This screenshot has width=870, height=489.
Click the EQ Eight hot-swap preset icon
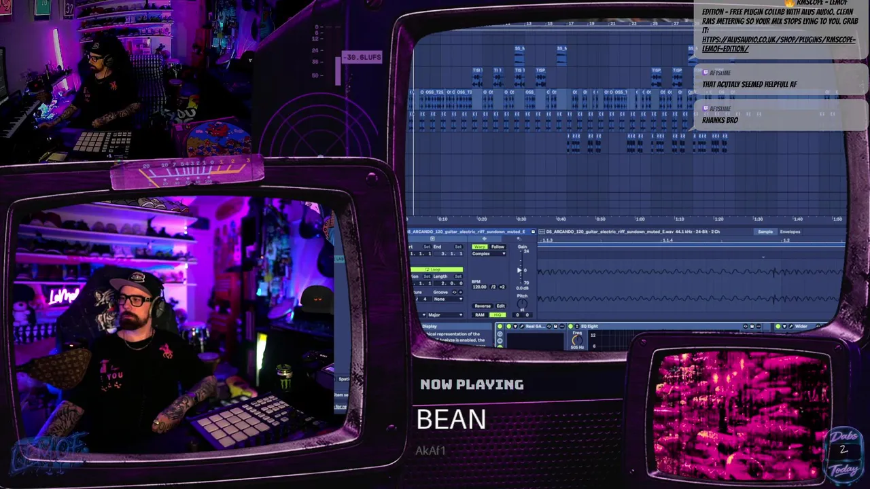click(x=746, y=326)
